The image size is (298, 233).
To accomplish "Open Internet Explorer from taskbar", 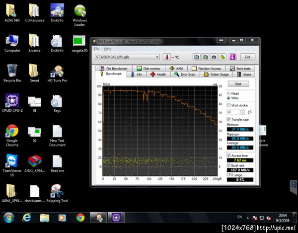I will [27, 218].
